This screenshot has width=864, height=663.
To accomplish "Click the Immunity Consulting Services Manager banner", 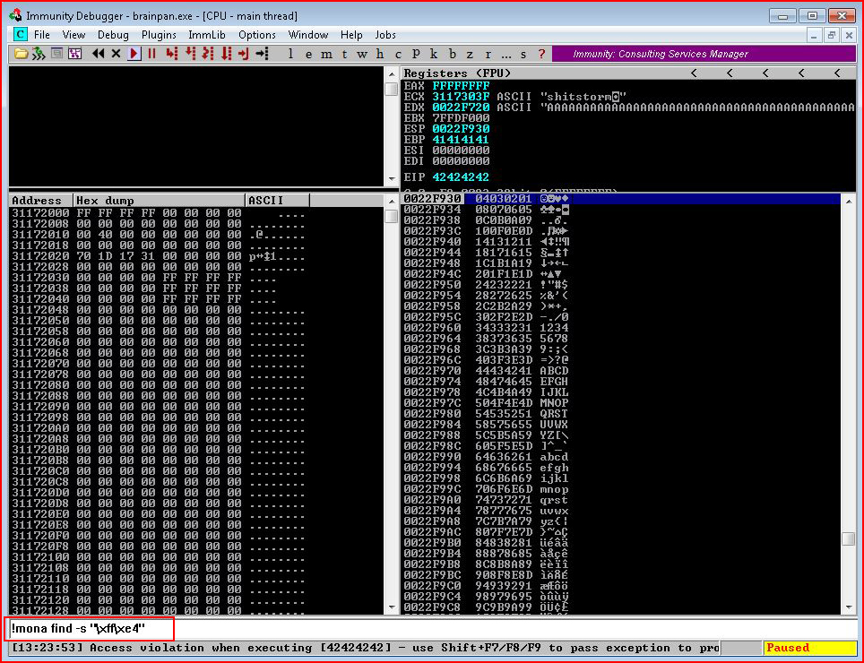I will pos(704,54).
